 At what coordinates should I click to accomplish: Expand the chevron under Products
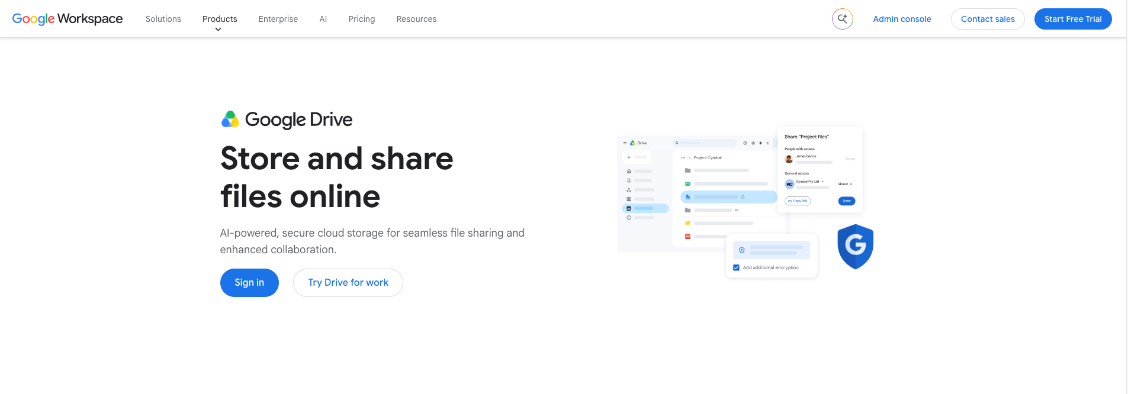point(218,30)
